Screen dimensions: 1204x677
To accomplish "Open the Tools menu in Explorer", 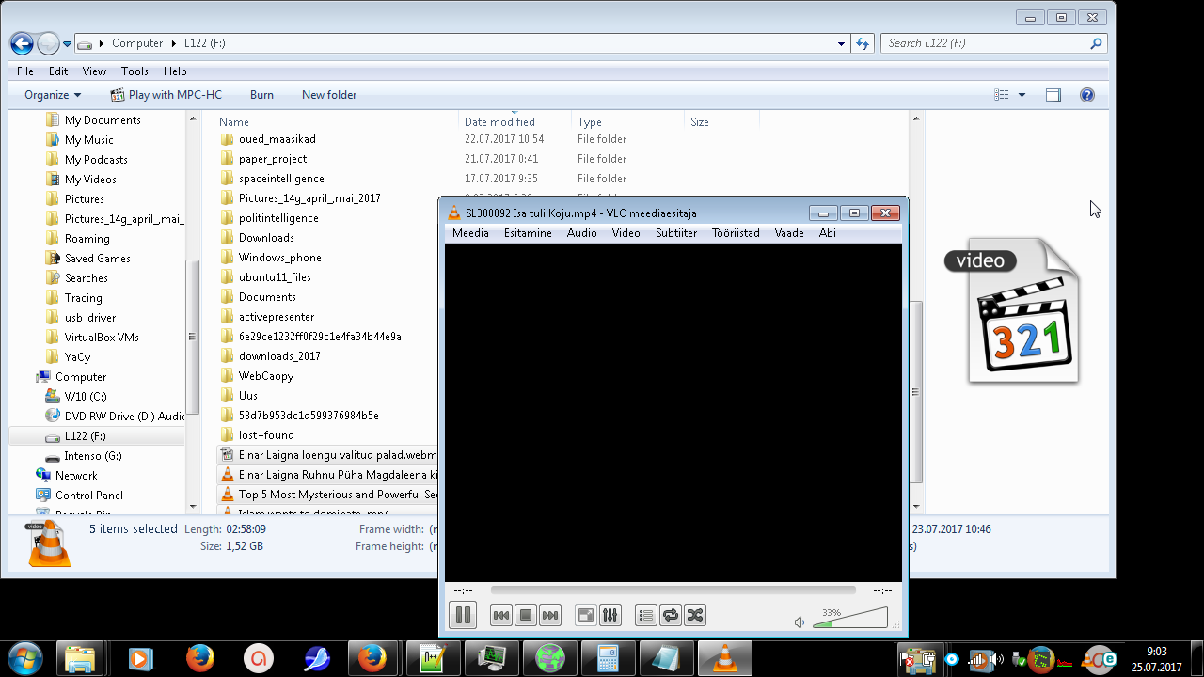I will 135,71.
